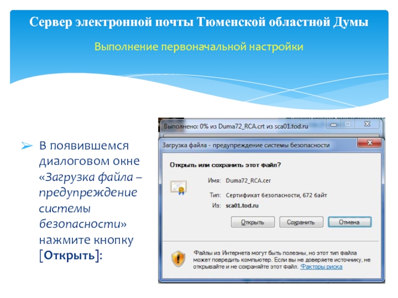Image resolution: width=398 pixels, height=298 pixels.
Task: Select file name Duma72_RCA.cer text
Action: click(248, 180)
